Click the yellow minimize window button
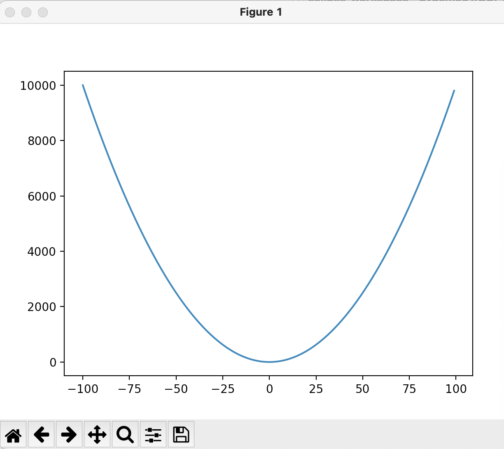This screenshot has height=449, width=504. click(26, 12)
